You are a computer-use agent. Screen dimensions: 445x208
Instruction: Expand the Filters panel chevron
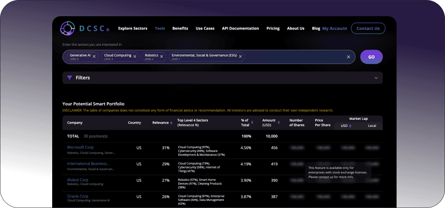376,78
